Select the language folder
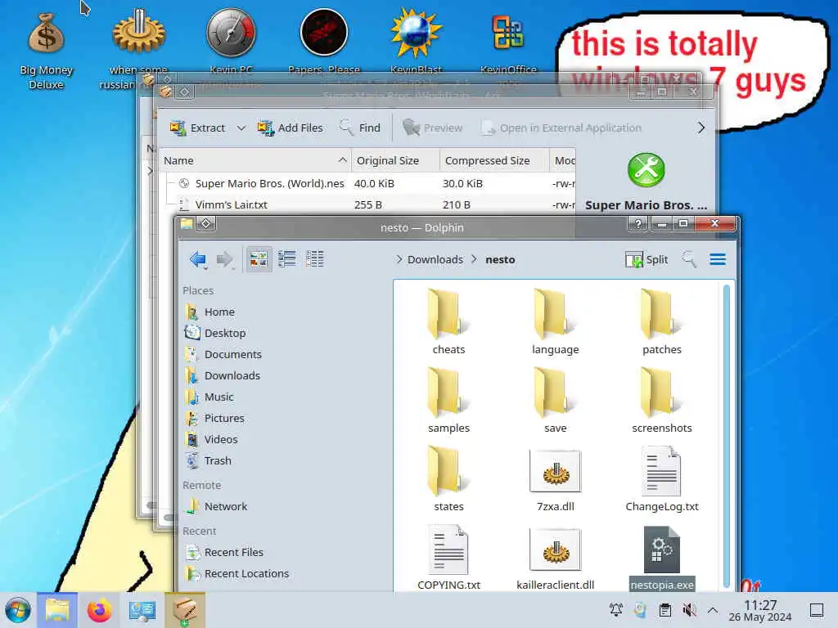The height and width of the screenshot is (628, 838). coord(556,322)
